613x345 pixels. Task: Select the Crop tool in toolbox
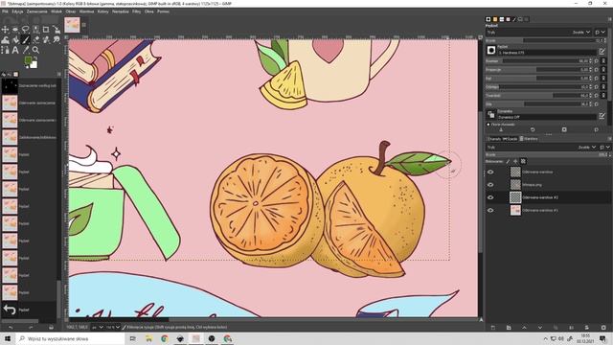coord(46,30)
